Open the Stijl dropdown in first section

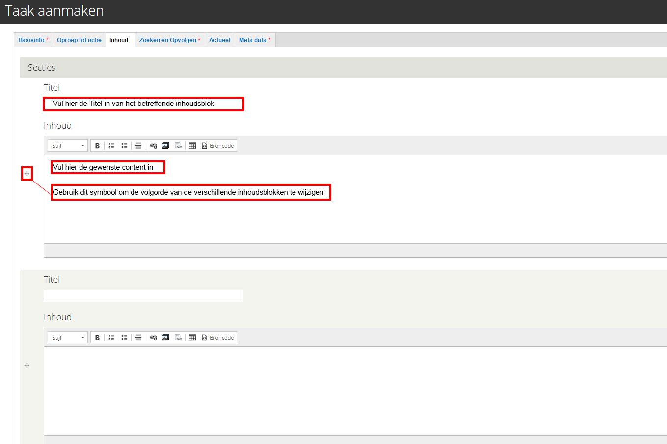pyautogui.click(x=68, y=146)
